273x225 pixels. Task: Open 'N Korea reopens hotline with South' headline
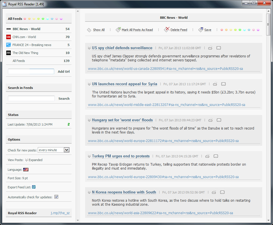tap(124, 192)
